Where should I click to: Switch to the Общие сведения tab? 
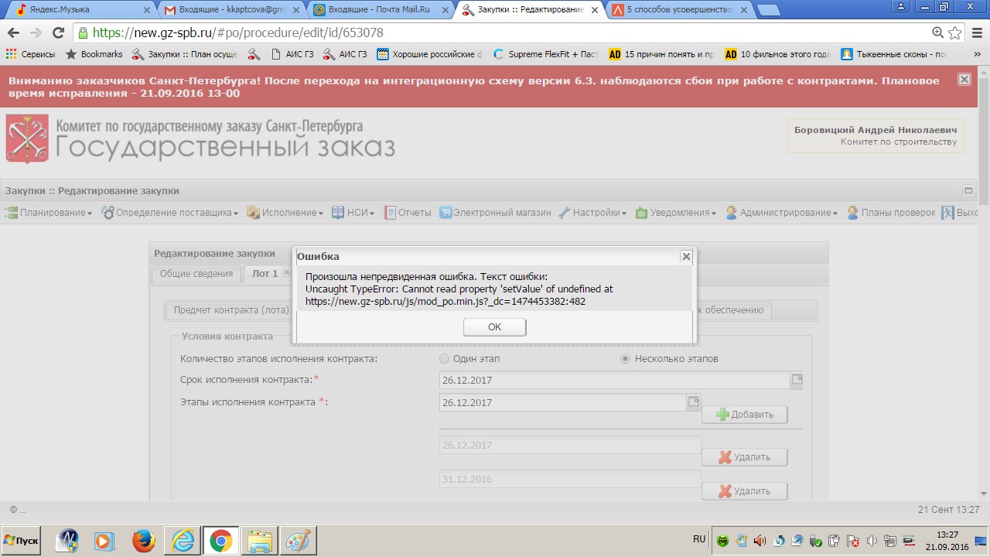(196, 274)
